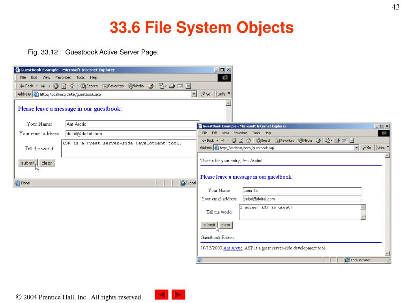Open Favorites button in right browser toolbar
The height and width of the screenshot is (303, 404).
coord(285,140)
